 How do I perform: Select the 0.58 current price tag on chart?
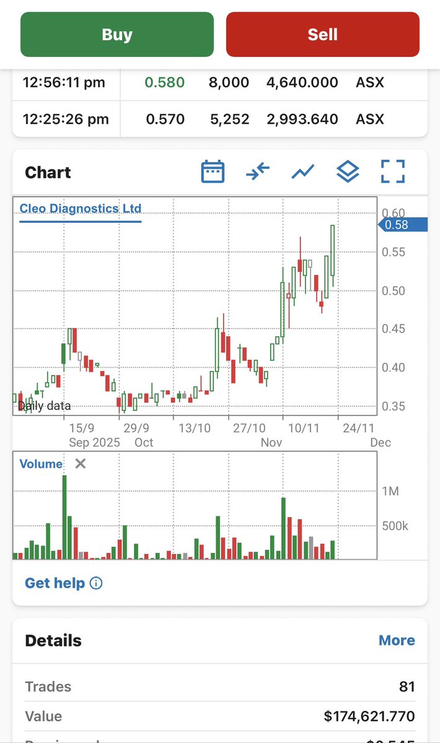(403, 225)
